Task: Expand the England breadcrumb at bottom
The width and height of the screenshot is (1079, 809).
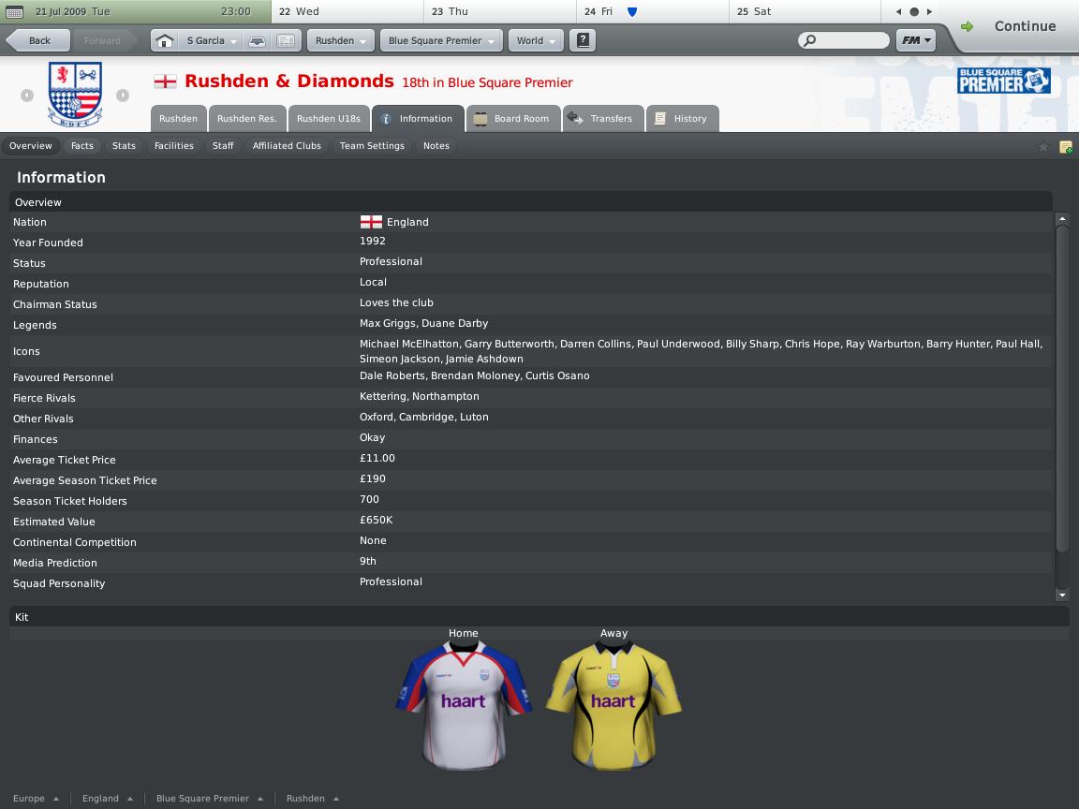Action: (x=108, y=799)
